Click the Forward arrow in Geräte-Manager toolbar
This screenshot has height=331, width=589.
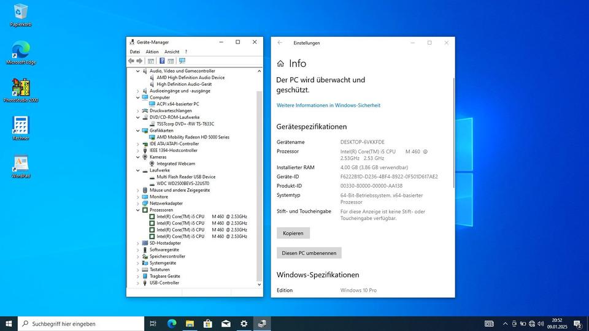[x=139, y=61]
